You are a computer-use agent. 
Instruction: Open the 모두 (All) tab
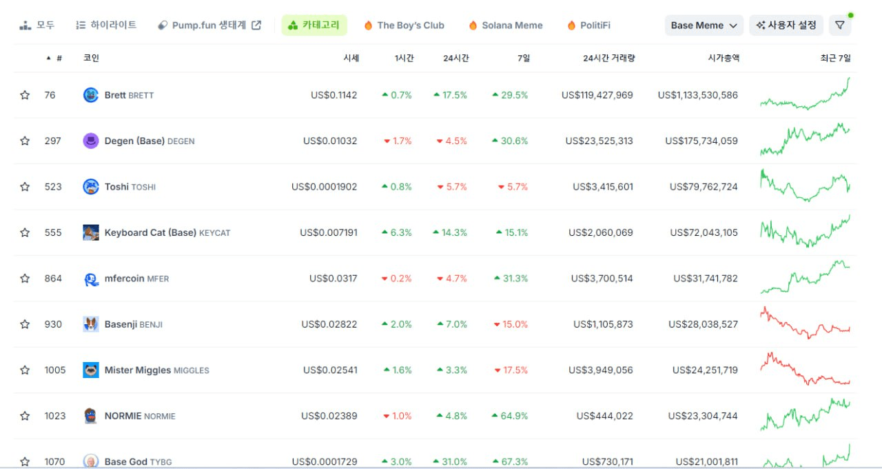tap(37, 26)
